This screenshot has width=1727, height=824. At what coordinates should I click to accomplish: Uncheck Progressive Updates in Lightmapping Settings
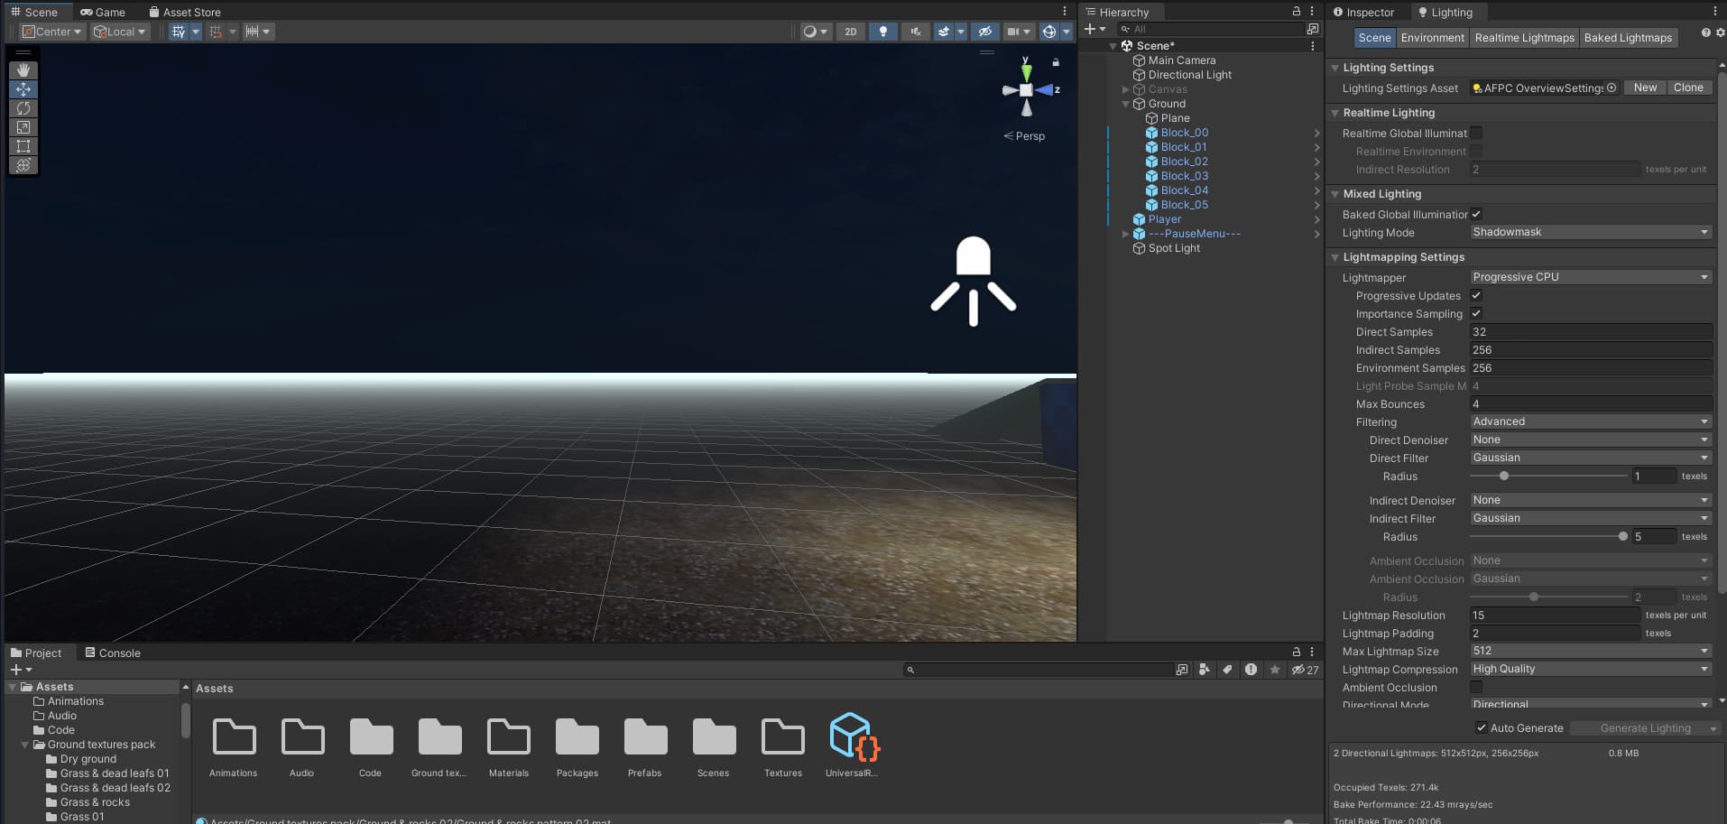pyautogui.click(x=1476, y=295)
